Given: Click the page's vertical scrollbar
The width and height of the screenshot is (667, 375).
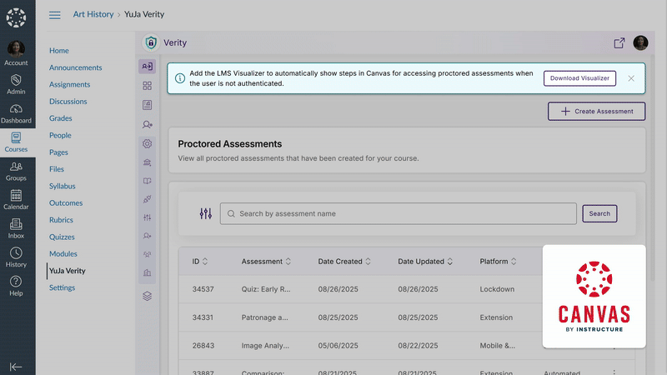Looking at the screenshot, I should coord(654,170).
